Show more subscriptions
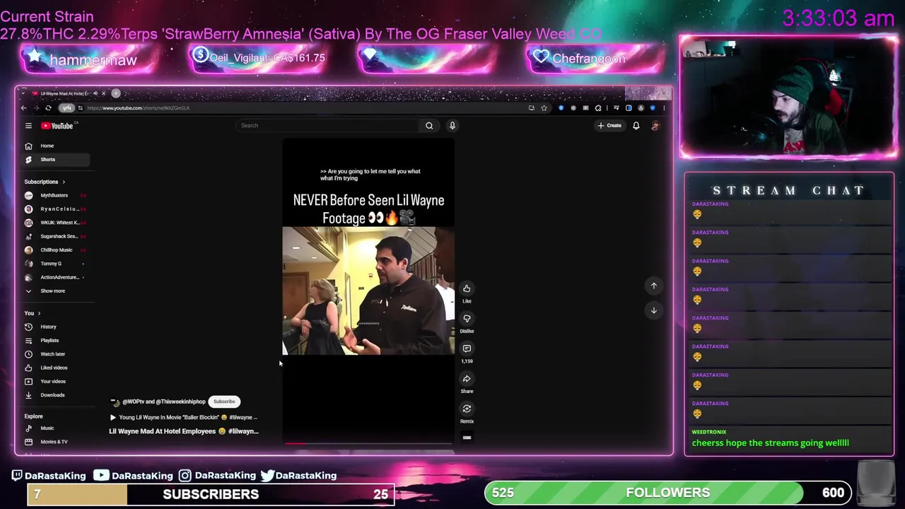This screenshot has height=509, width=905. tap(56, 291)
